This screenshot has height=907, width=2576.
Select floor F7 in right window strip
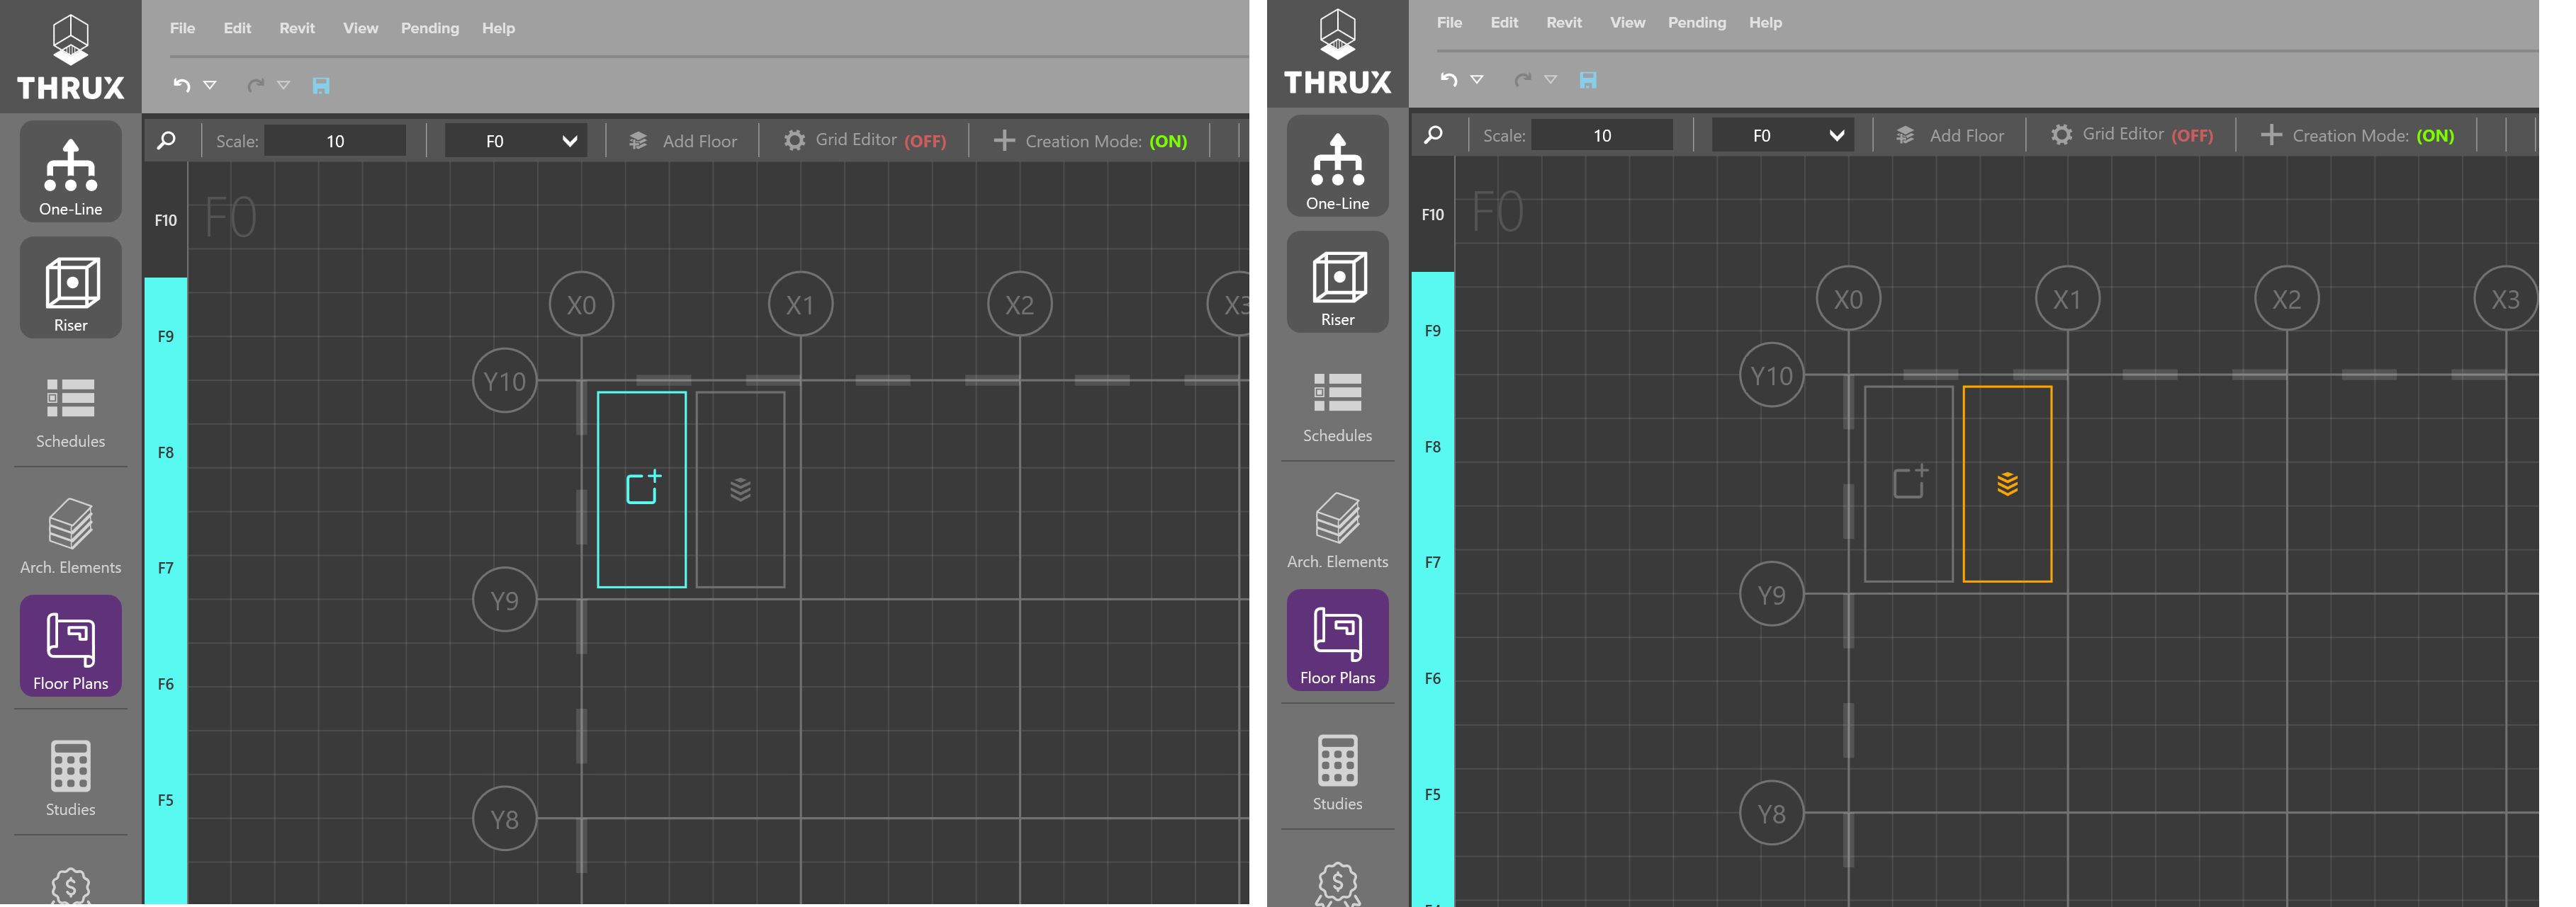[1433, 562]
